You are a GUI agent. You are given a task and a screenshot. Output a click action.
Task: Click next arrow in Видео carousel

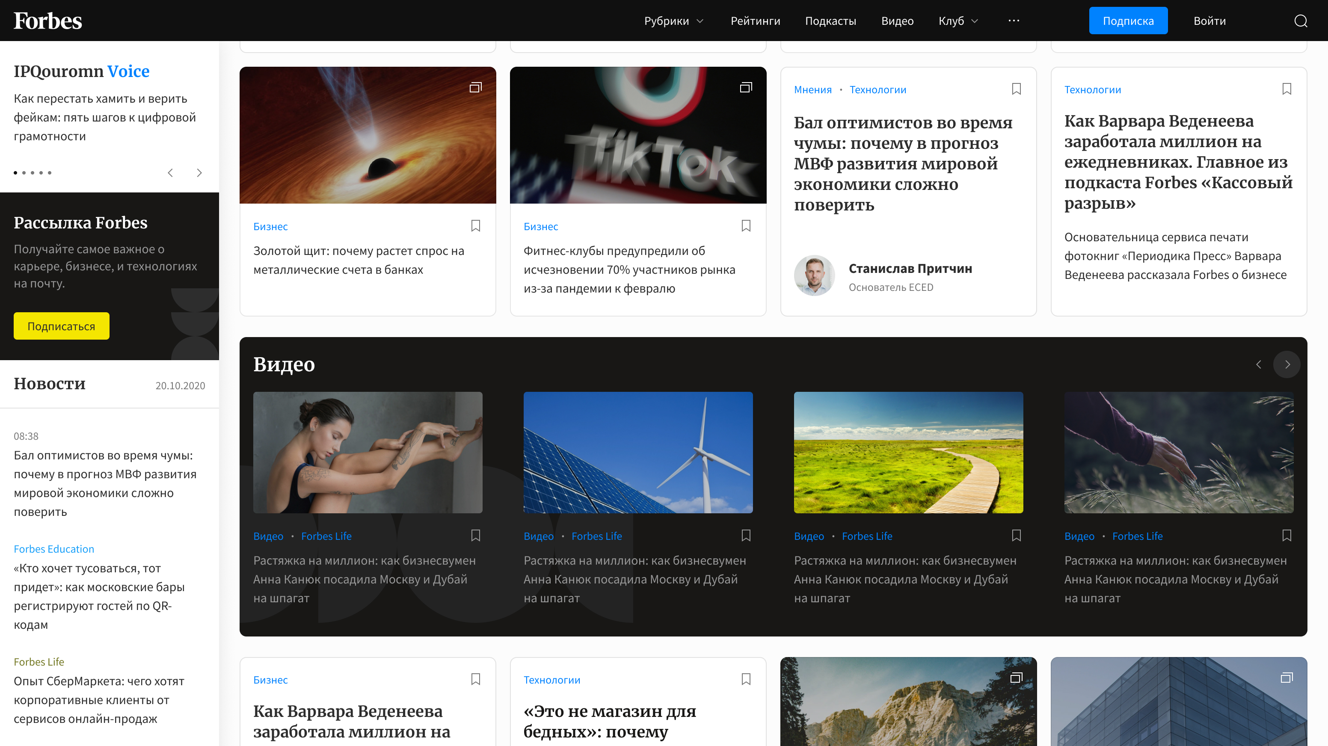1287,364
